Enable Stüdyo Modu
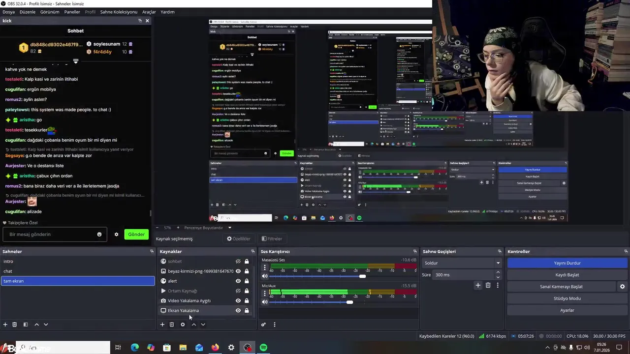The width and height of the screenshot is (630, 354). click(567, 298)
